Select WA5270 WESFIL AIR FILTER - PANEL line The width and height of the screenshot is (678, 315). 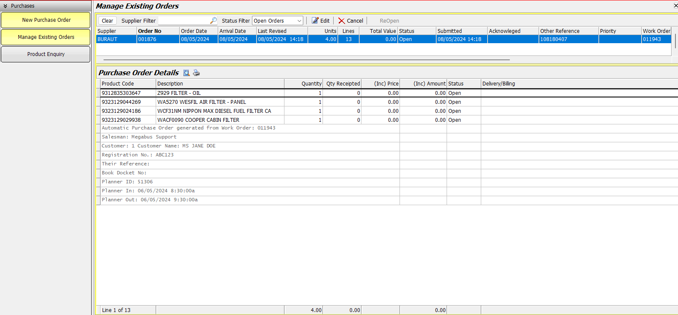pos(220,102)
